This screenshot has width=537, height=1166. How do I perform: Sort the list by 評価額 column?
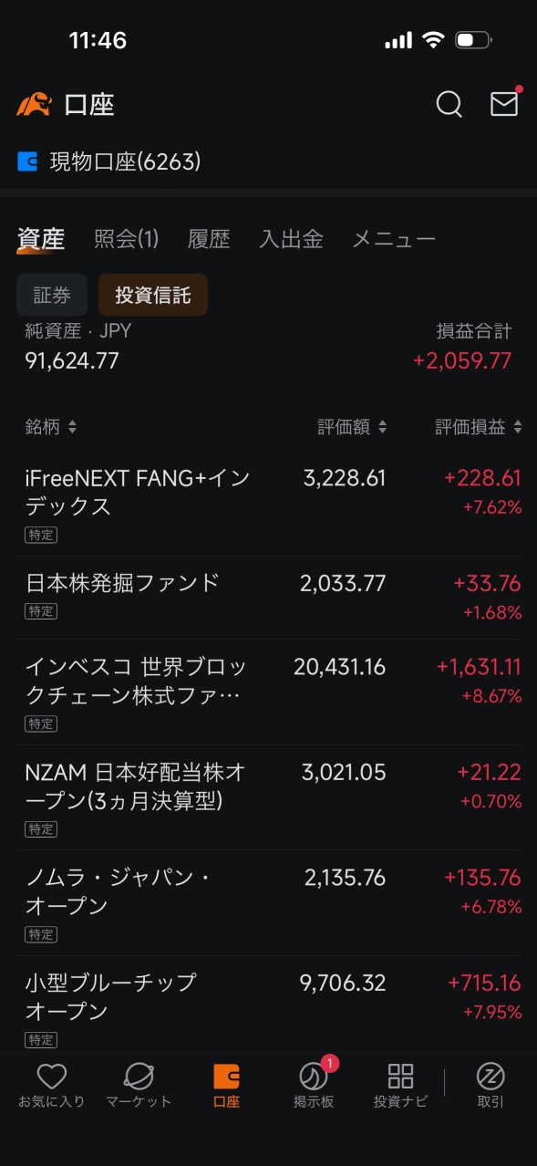point(352,426)
